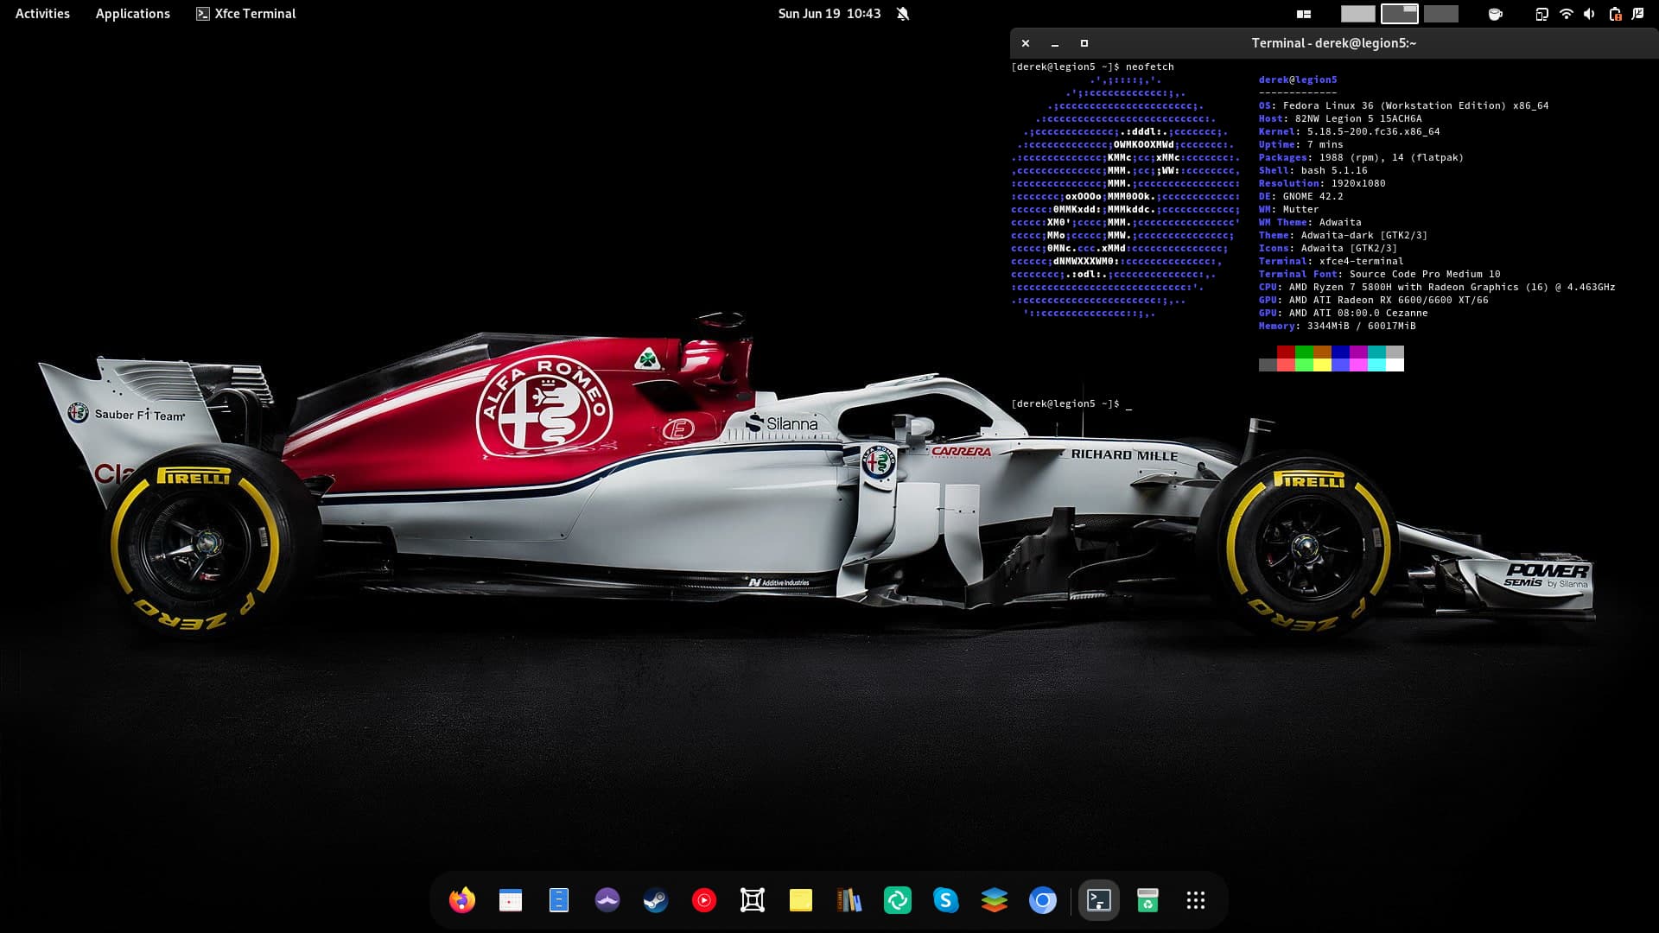Open YouTube Music from the dock

pos(704,900)
